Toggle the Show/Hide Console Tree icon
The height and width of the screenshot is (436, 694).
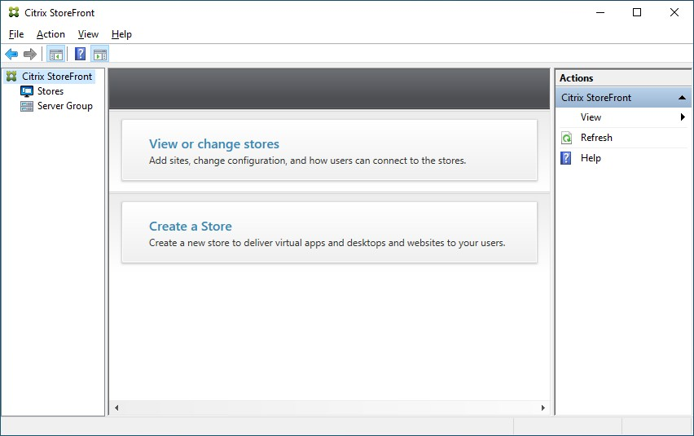click(55, 55)
